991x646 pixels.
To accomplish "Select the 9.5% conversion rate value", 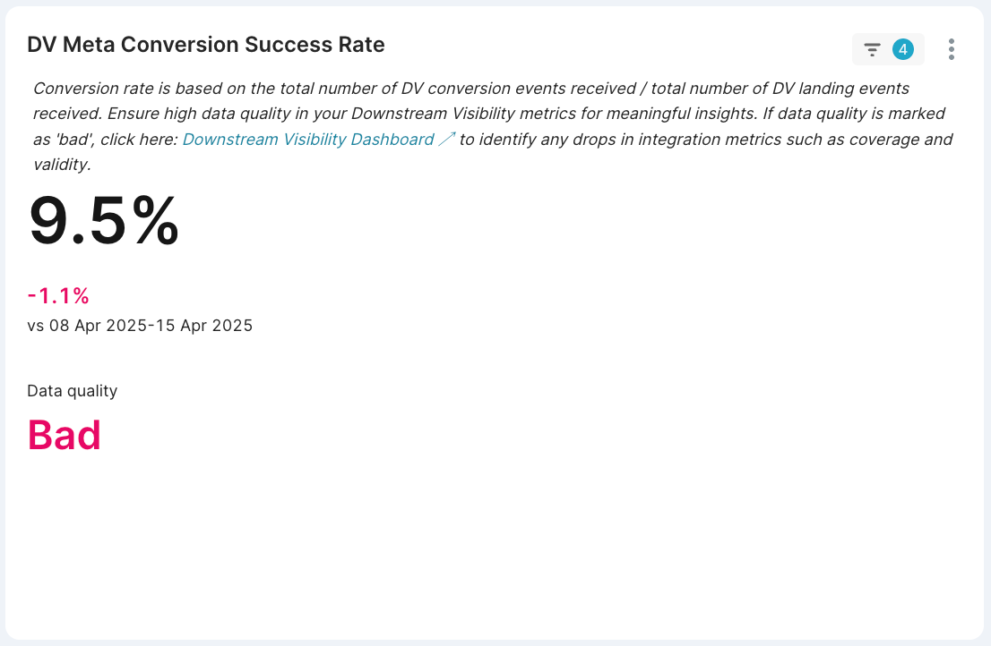I will (x=104, y=221).
